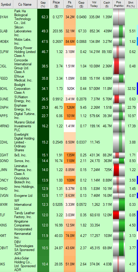
Task: Click CIGL red premarket position bar
Action: (117, 66)
